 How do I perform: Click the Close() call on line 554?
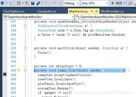pos(44,53)
